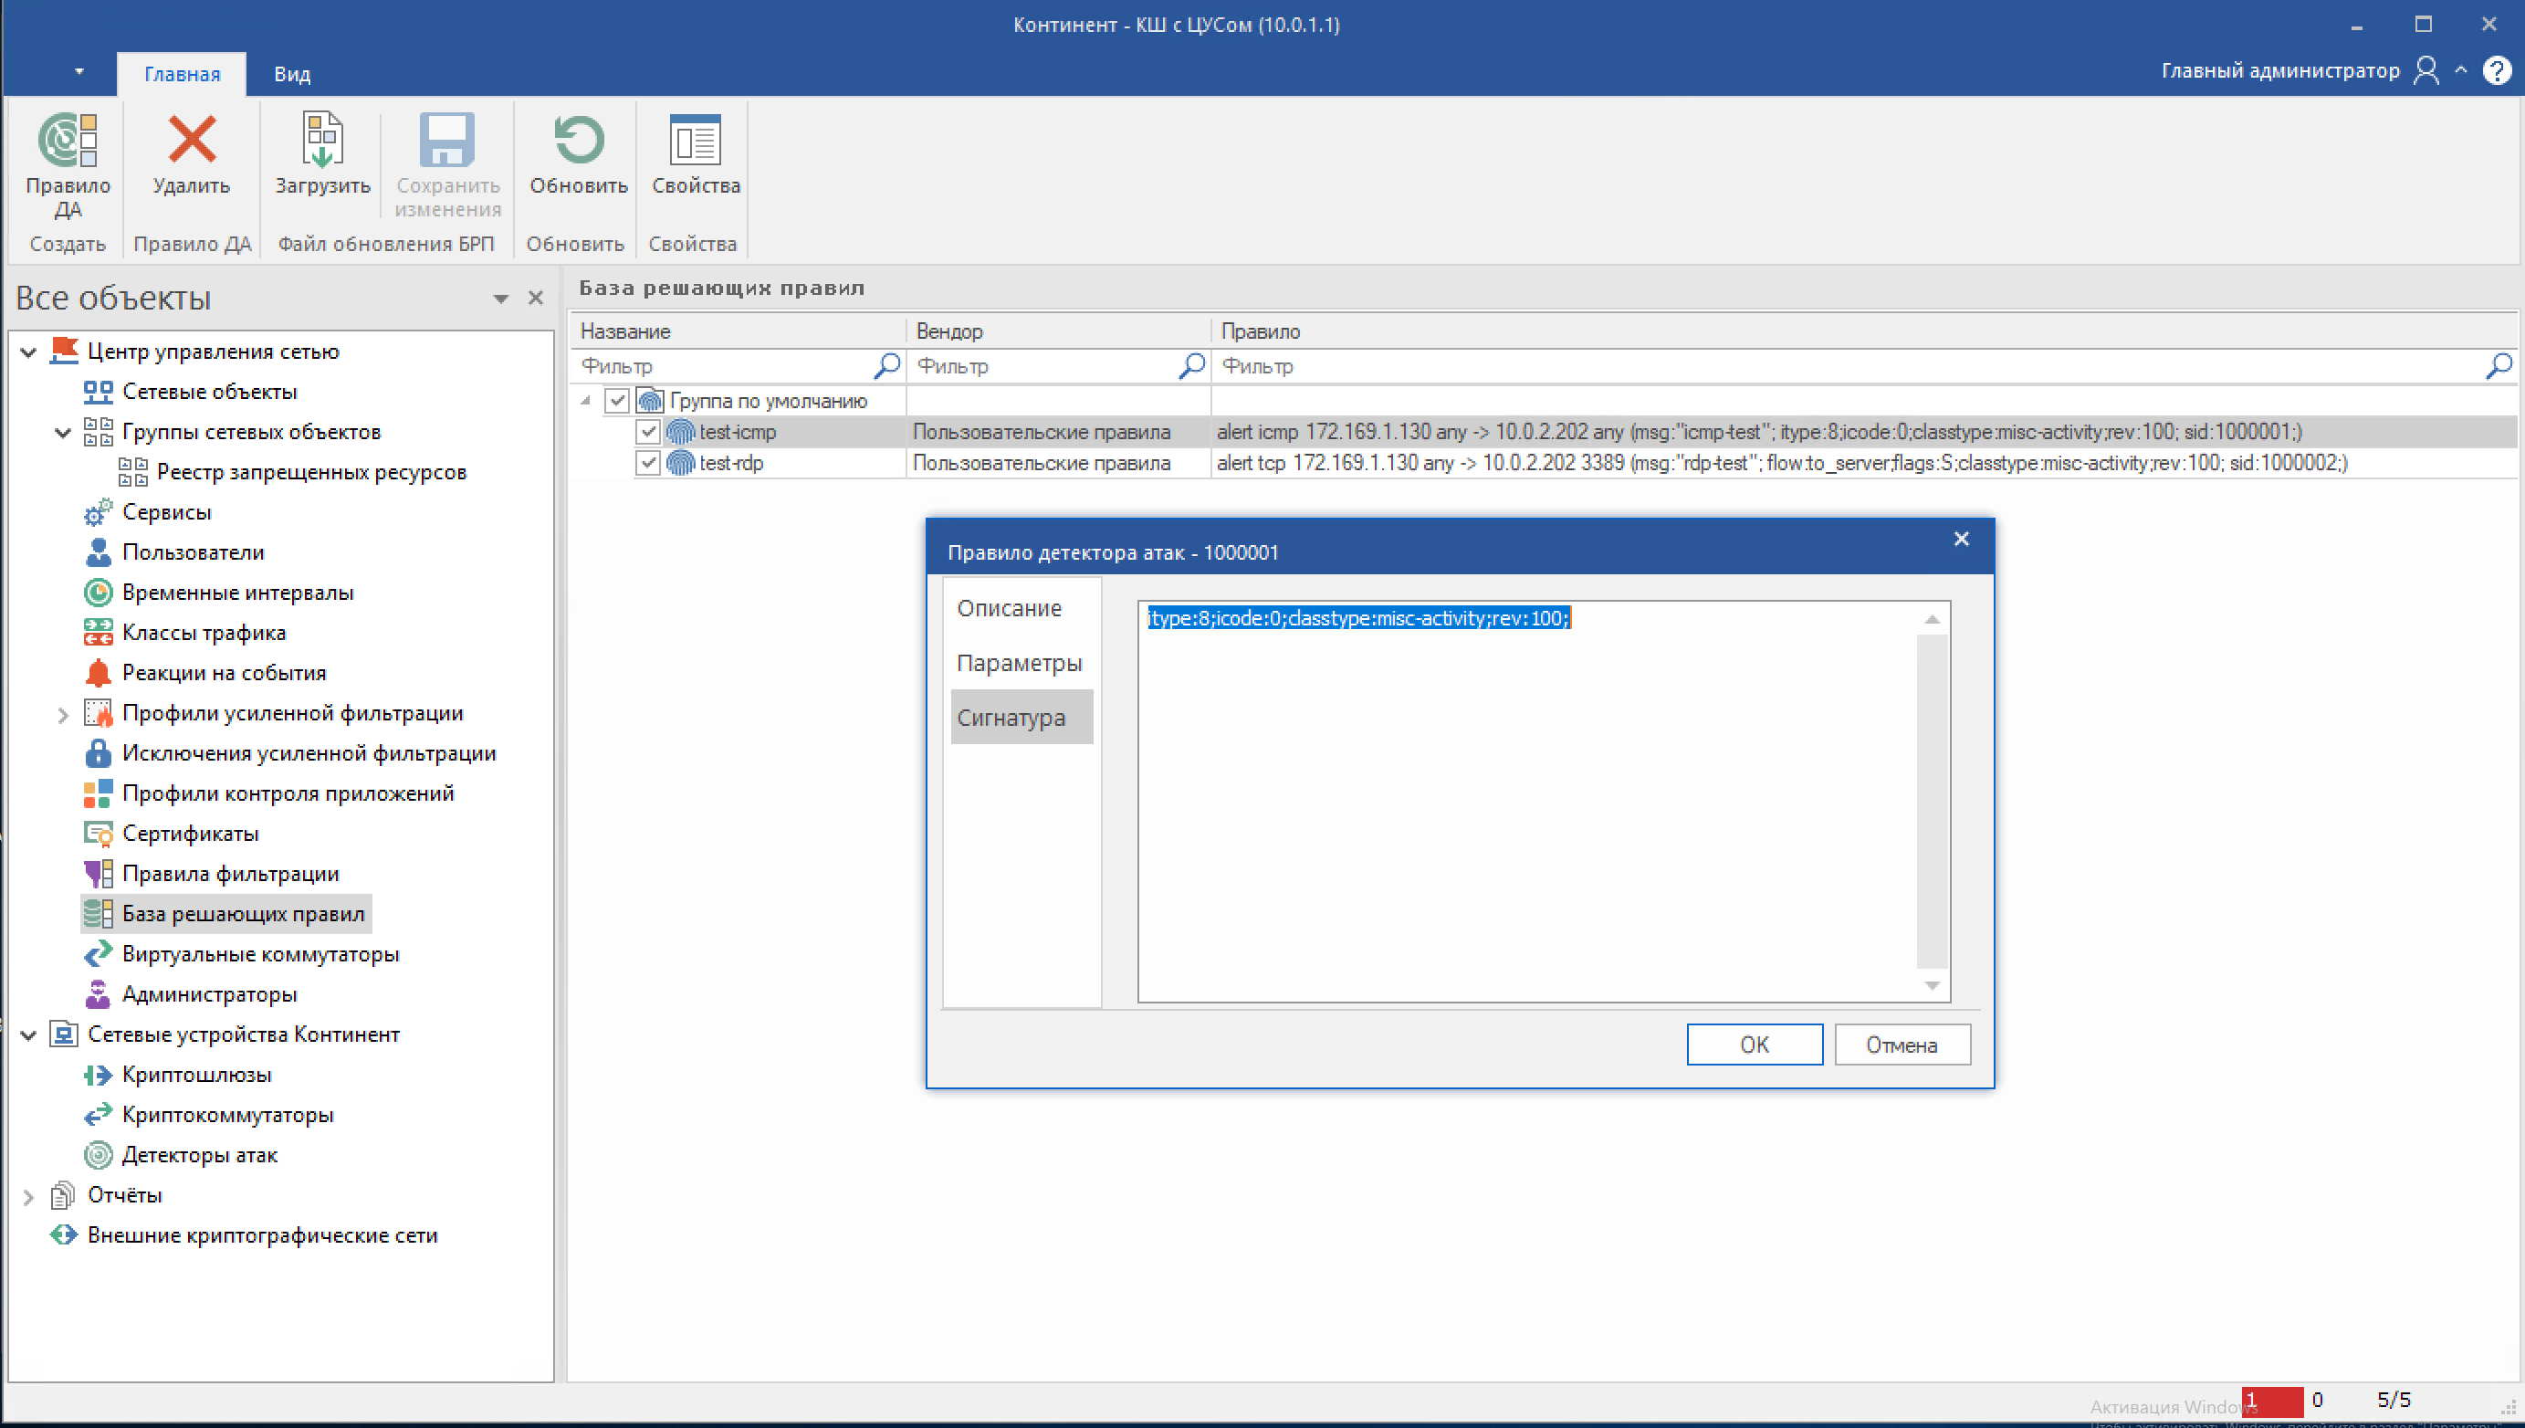2525x1428 pixels.
Task: Open the Параметры tab in dialog
Action: pyautogui.click(x=1019, y=663)
